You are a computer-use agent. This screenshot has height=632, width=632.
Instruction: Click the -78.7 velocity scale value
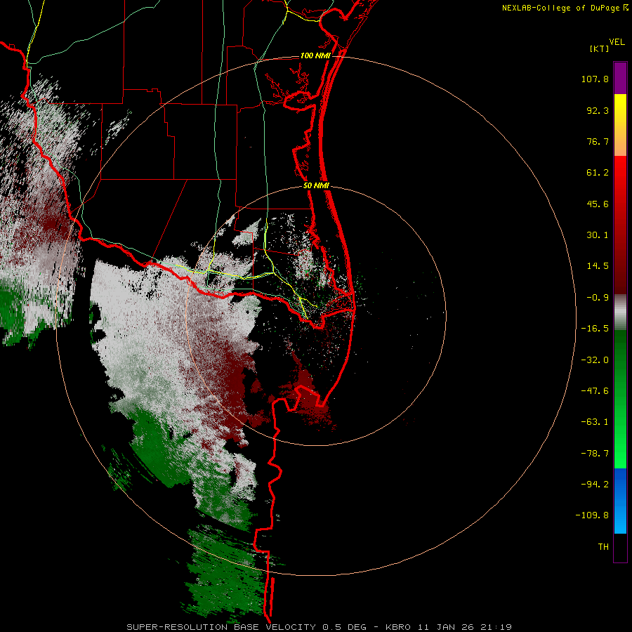click(x=595, y=454)
